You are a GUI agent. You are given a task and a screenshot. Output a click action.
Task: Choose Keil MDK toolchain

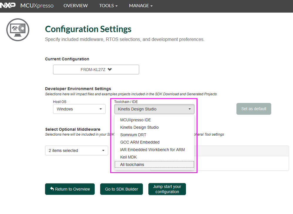(x=154, y=157)
